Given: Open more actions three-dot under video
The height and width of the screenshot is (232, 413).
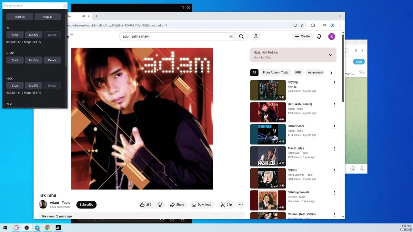Looking at the screenshot, I should [x=241, y=205].
